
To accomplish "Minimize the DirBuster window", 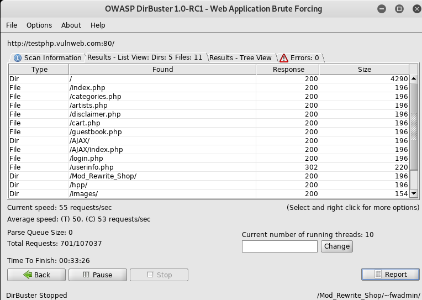I will point(381,9).
